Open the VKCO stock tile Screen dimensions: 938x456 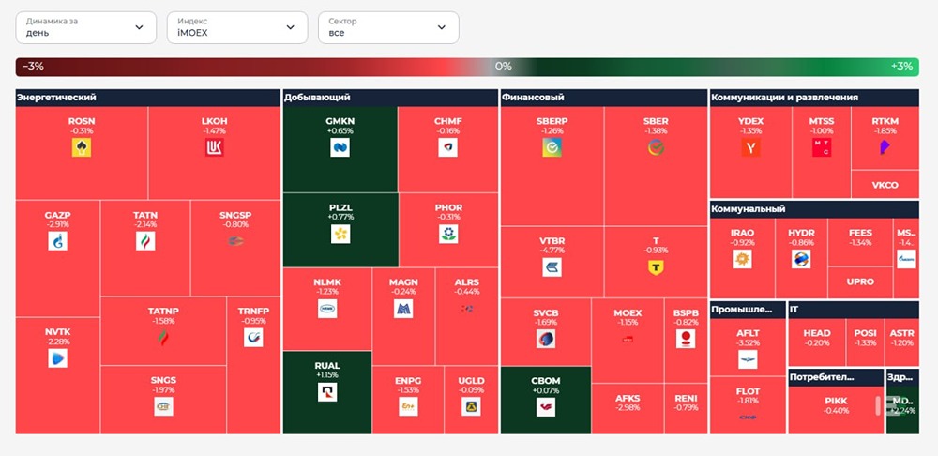pyautogui.click(x=885, y=184)
